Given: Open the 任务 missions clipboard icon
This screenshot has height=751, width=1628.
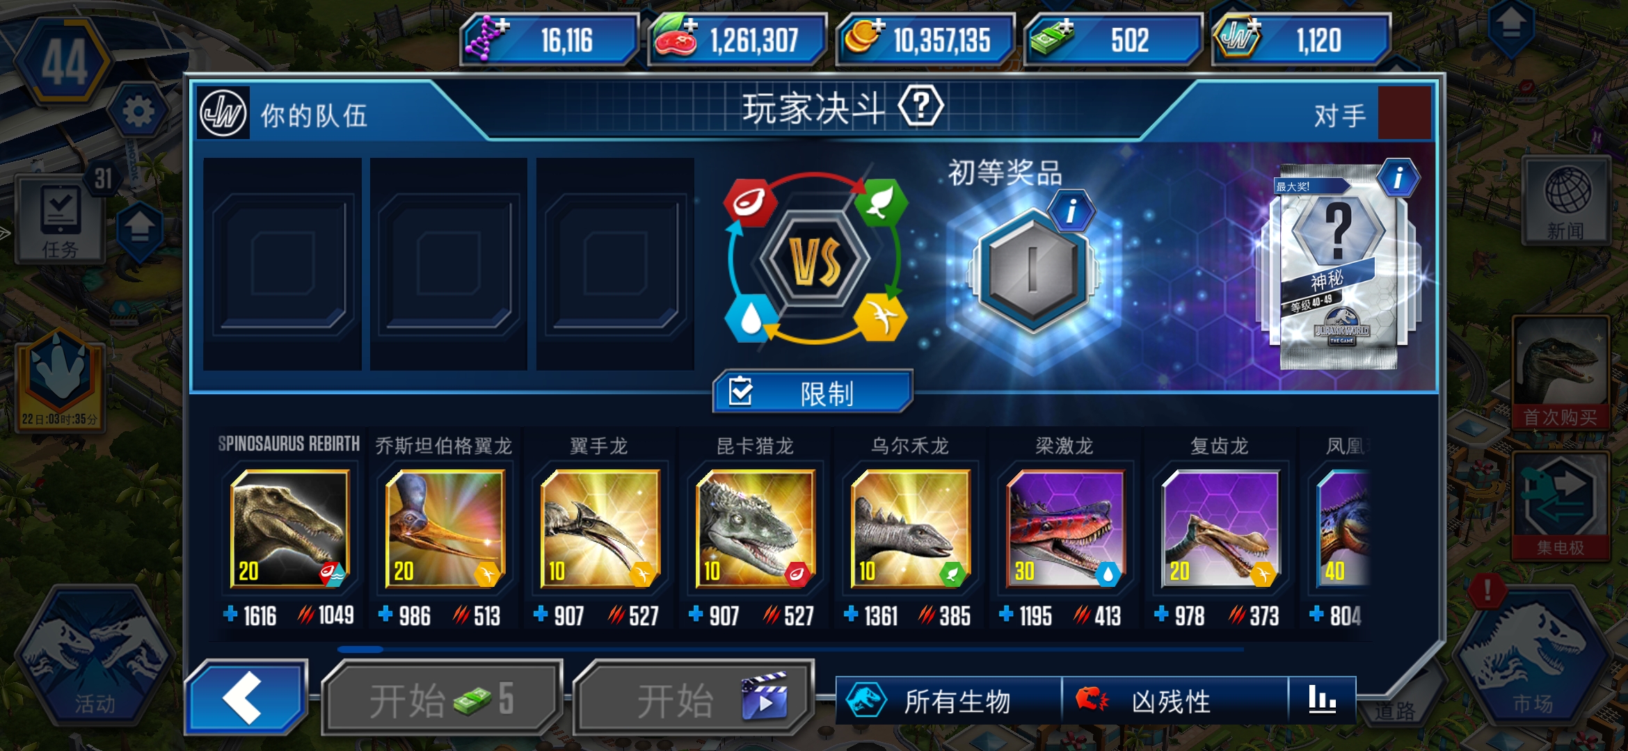Looking at the screenshot, I should click(61, 219).
